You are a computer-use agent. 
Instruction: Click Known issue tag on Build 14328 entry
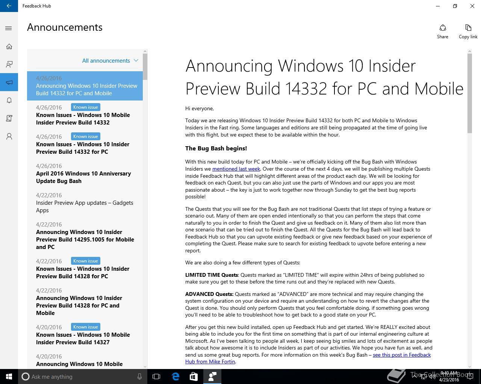86,261
